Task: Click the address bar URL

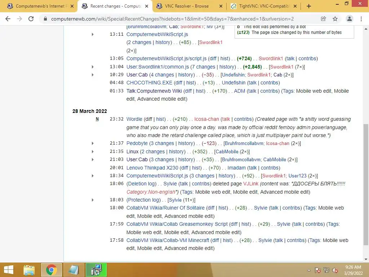Action: pyautogui.click(x=172, y=19)
